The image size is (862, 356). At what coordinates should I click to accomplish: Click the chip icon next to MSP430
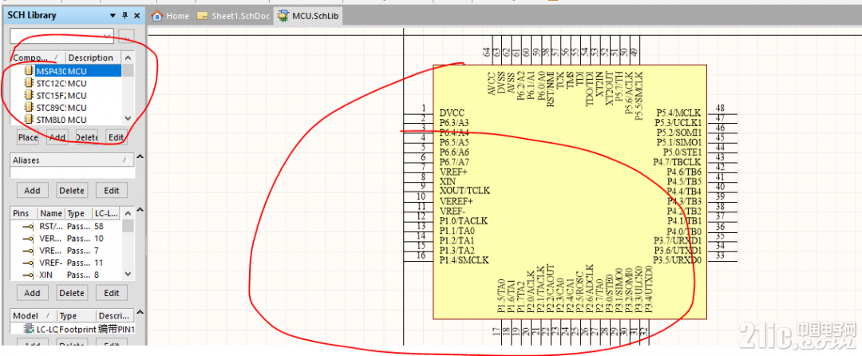[29, 70]
